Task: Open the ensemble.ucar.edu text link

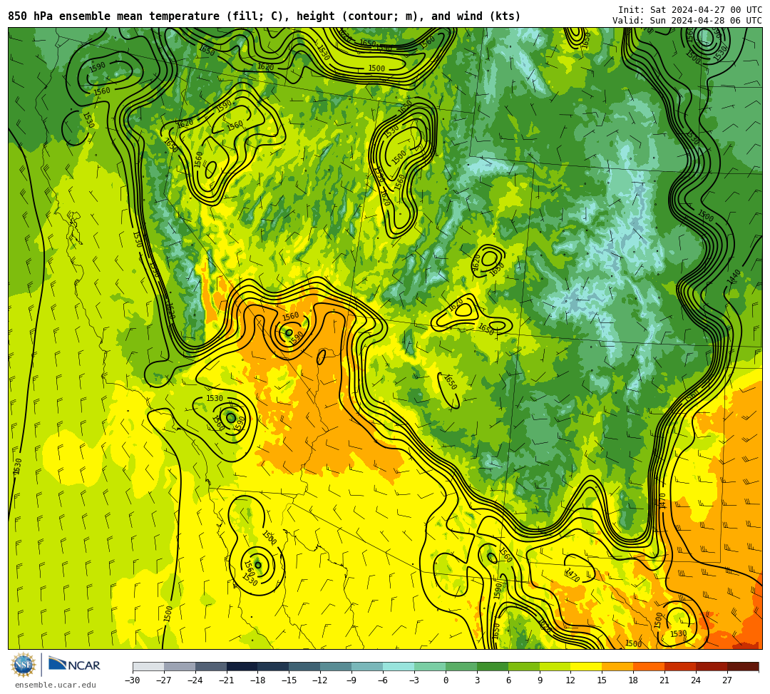Action: [55, 685]
